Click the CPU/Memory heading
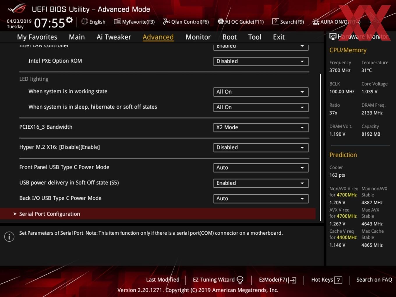Viewport: 396px width, 297px height. coord(348,50)
